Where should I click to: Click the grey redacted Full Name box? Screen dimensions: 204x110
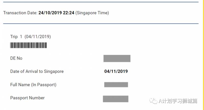point(116,85)
